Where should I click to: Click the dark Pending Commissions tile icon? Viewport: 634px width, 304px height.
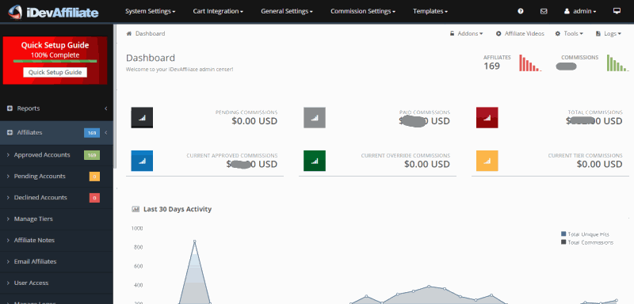142,117
